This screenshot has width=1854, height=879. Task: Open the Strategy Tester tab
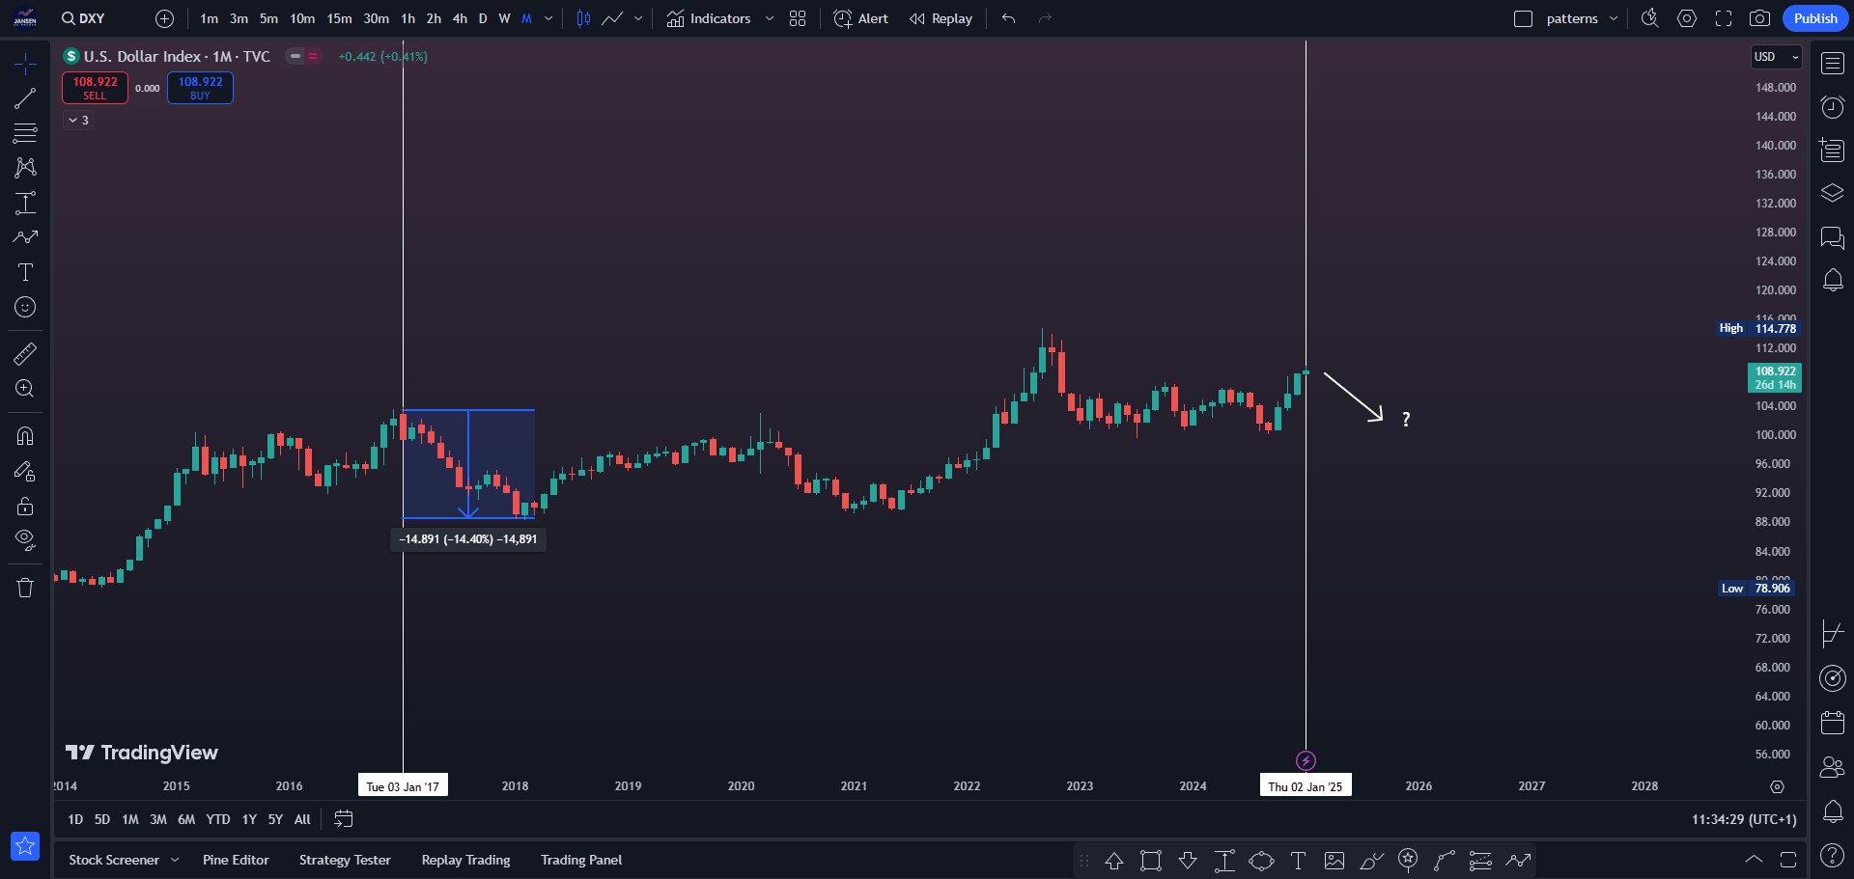(x=345, y=860)
